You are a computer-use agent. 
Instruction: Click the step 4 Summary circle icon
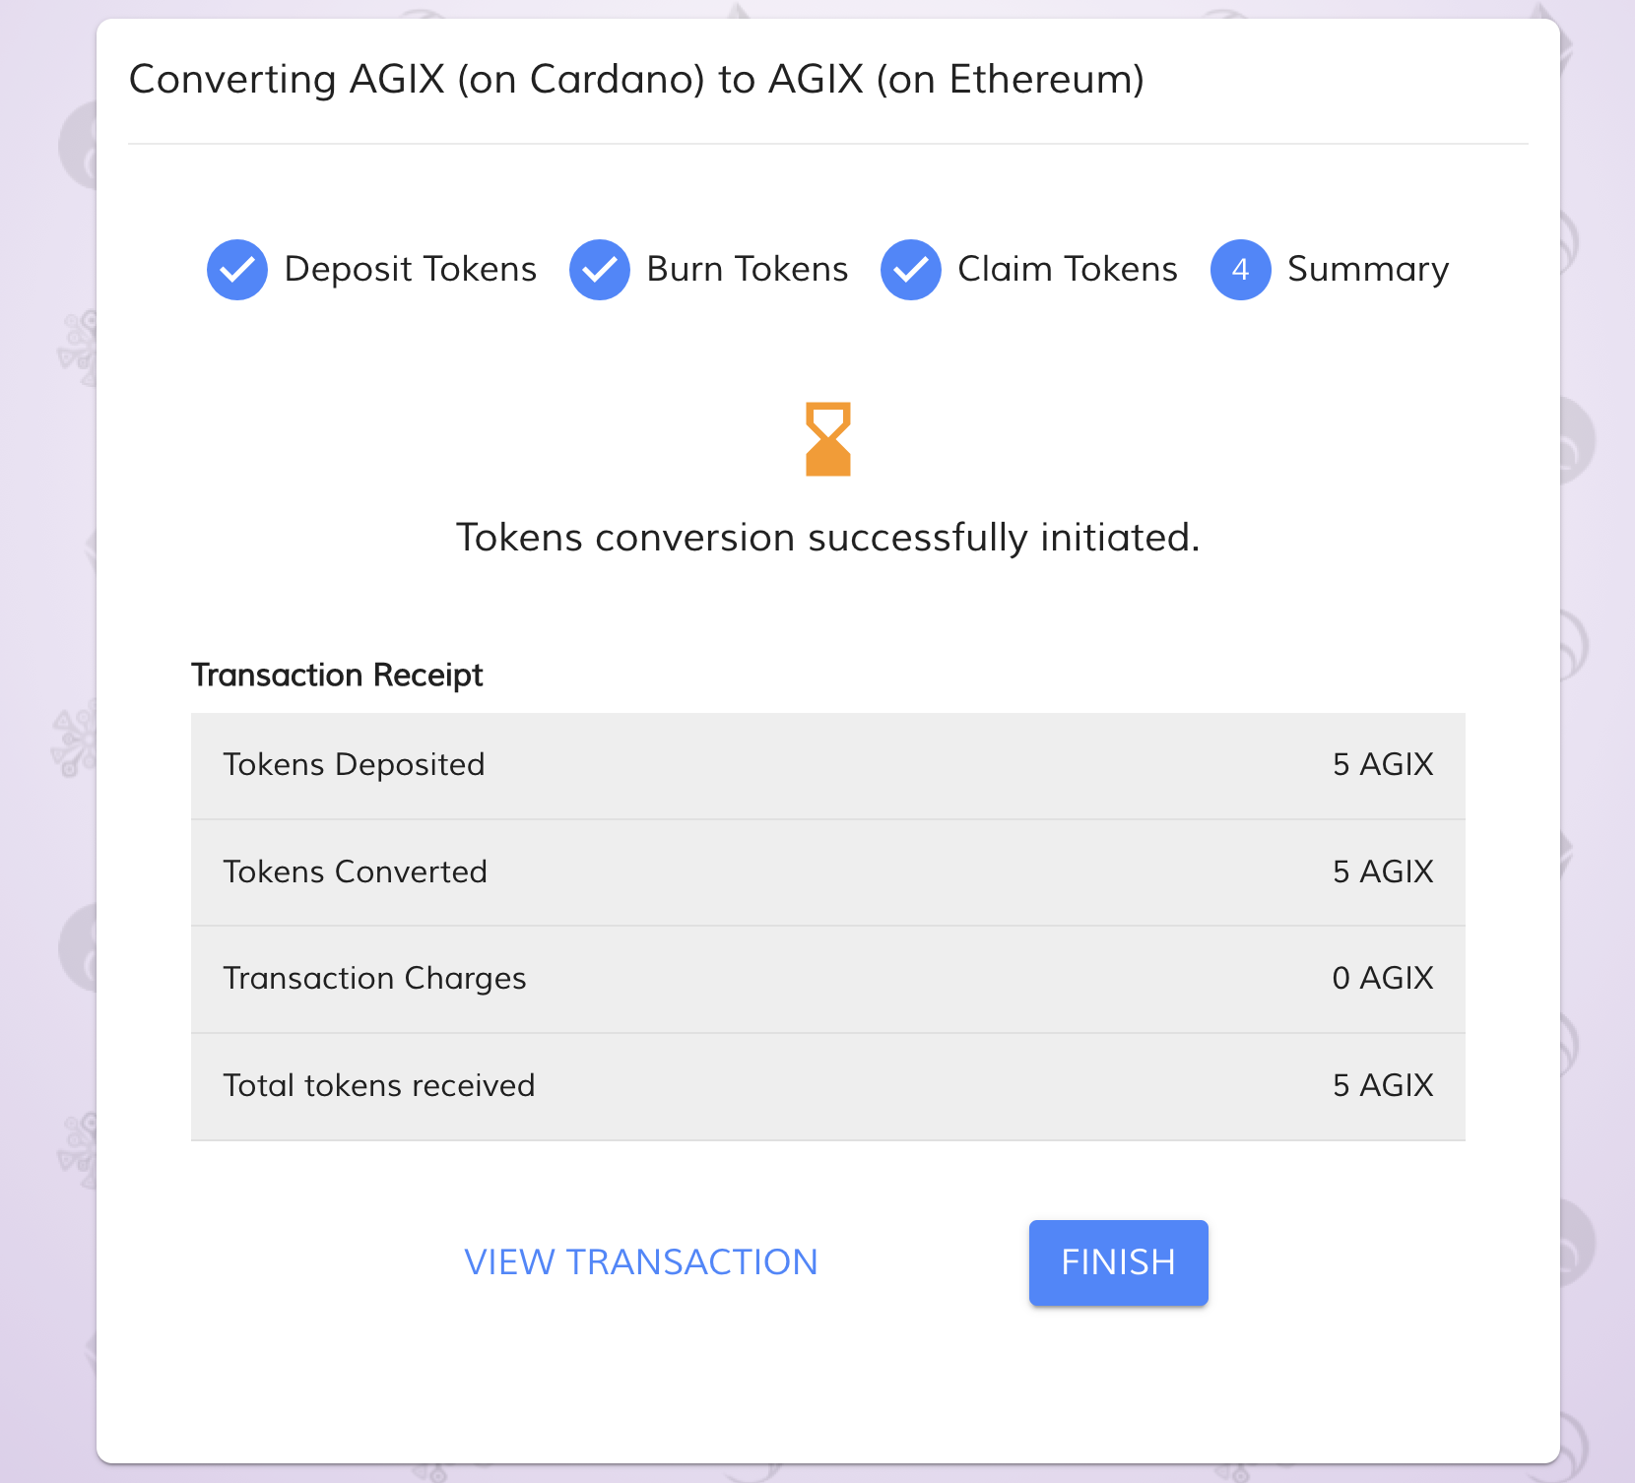1241,270
